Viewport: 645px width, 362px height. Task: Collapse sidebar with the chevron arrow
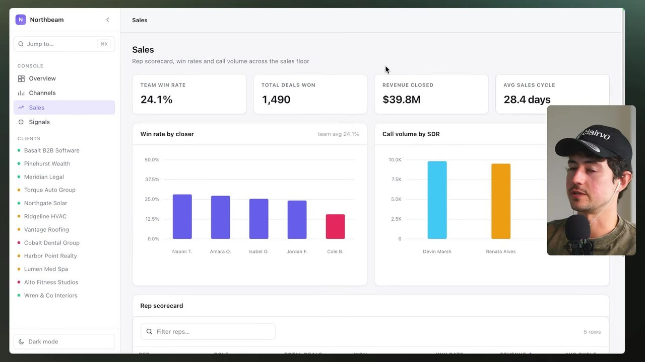[107, 20]
